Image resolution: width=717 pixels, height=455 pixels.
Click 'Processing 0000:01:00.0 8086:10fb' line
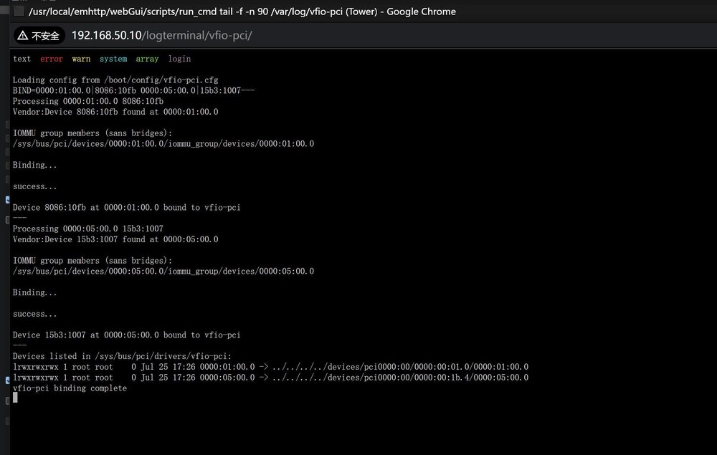(x=87, y=101)
